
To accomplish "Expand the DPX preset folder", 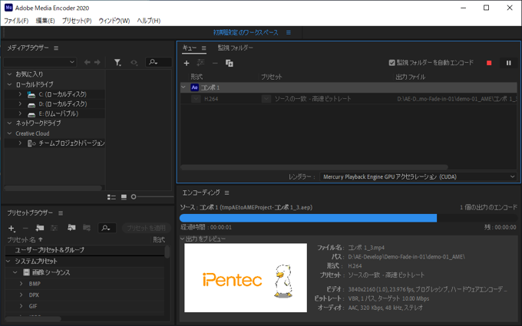I will [x=21, y=295].
